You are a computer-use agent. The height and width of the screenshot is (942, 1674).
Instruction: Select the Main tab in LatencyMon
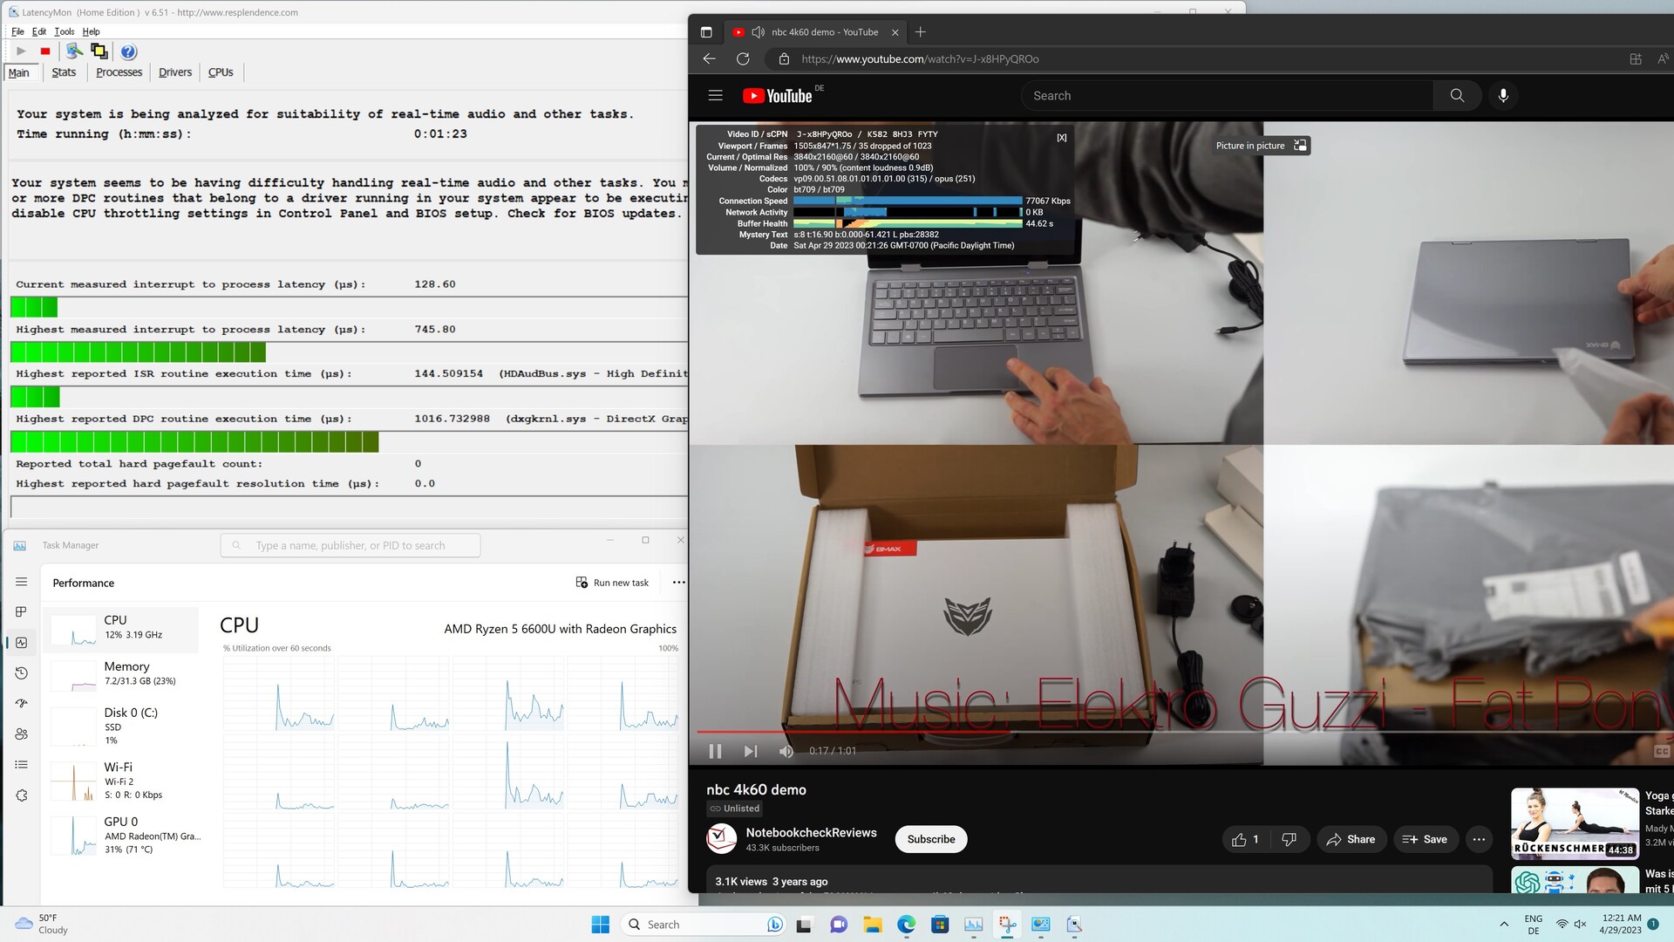(19, 72)
